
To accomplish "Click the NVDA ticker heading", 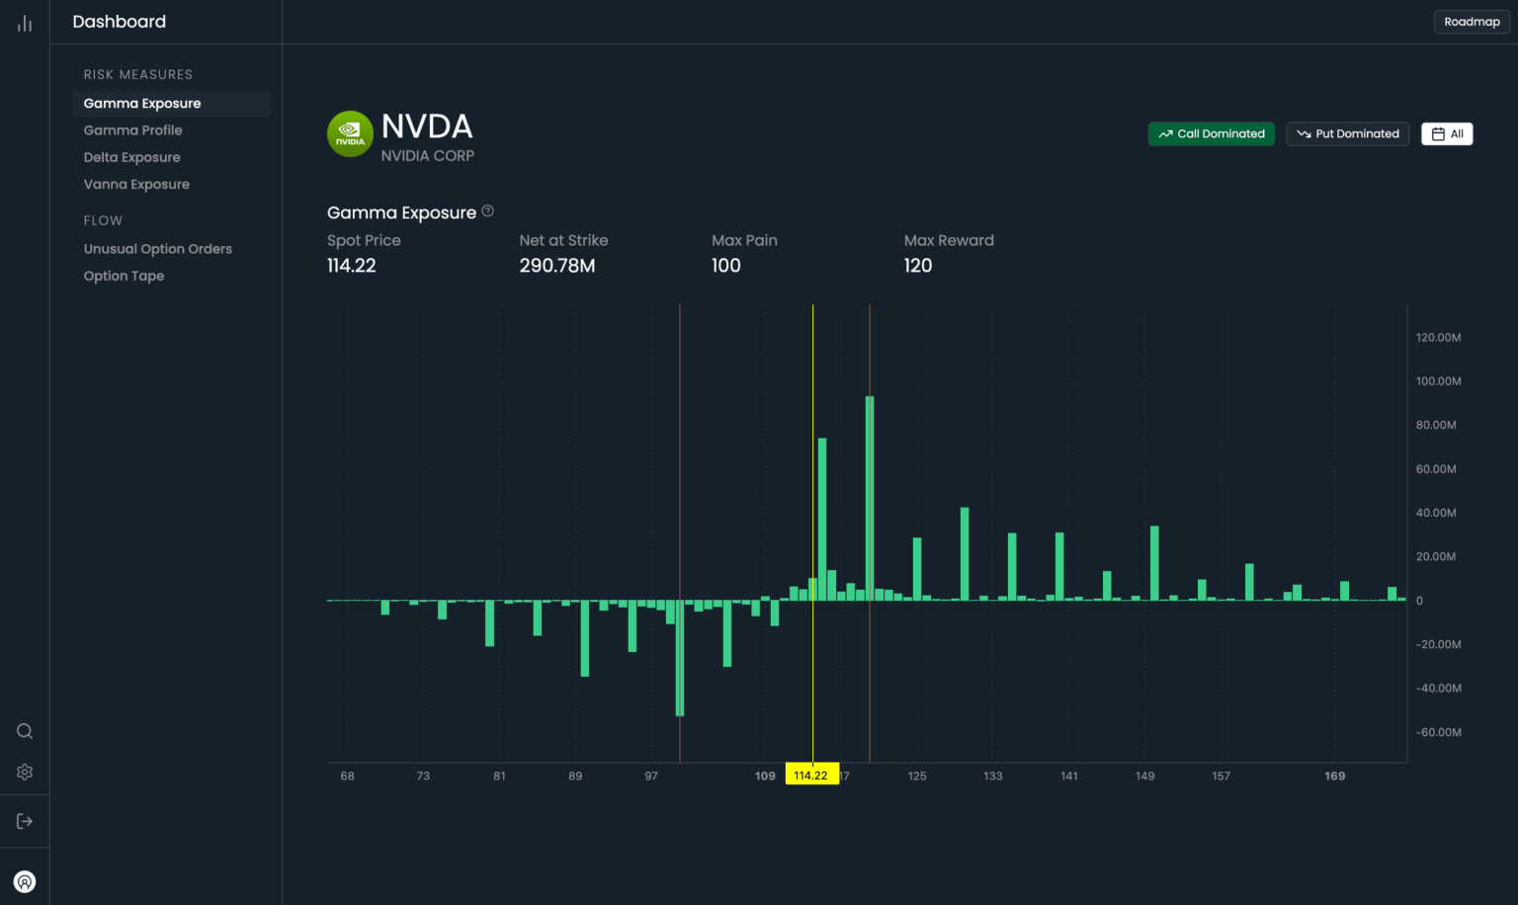I will [427, 126].
